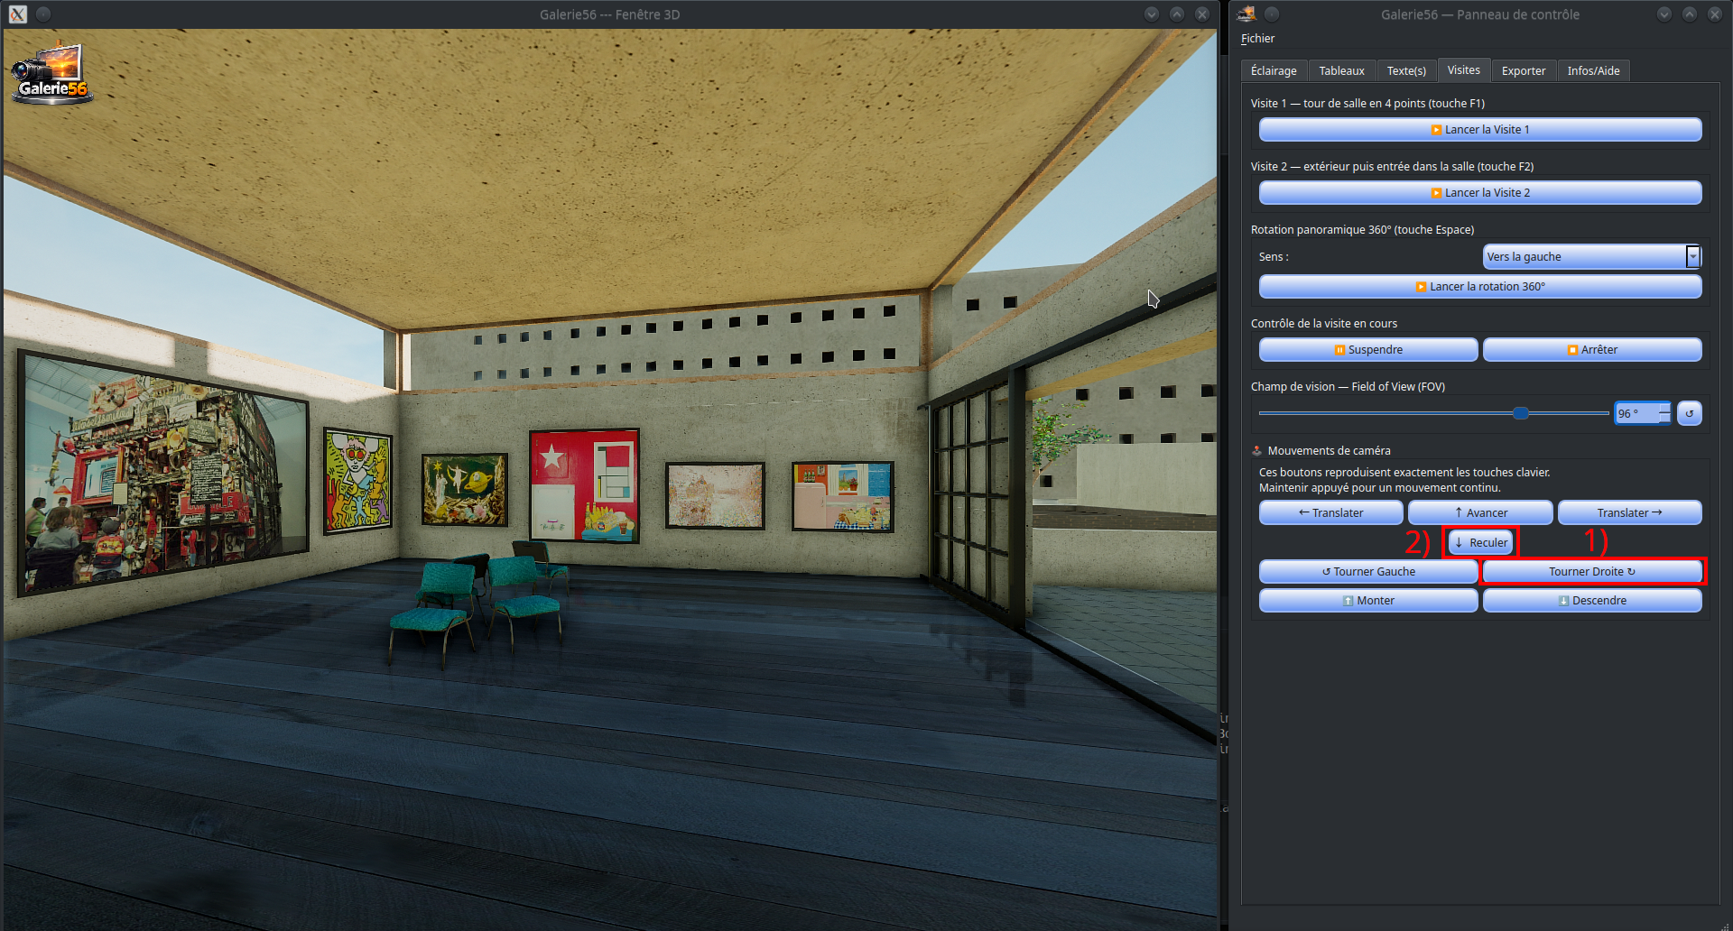Open the Fichier menu

coord(1257,39)
